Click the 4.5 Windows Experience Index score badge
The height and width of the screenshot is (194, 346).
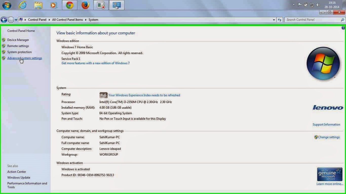pos(103,95)
